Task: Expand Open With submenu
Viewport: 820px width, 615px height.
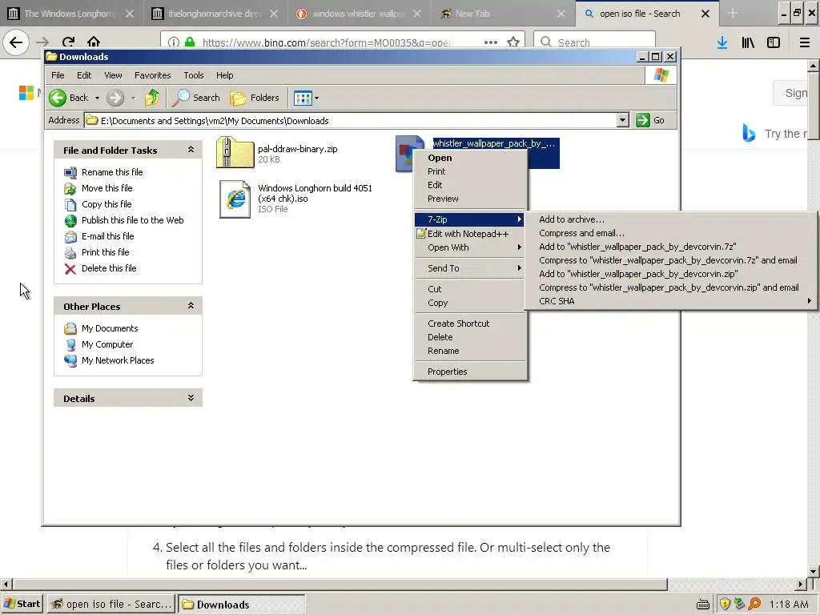Action: coord(470,247)
